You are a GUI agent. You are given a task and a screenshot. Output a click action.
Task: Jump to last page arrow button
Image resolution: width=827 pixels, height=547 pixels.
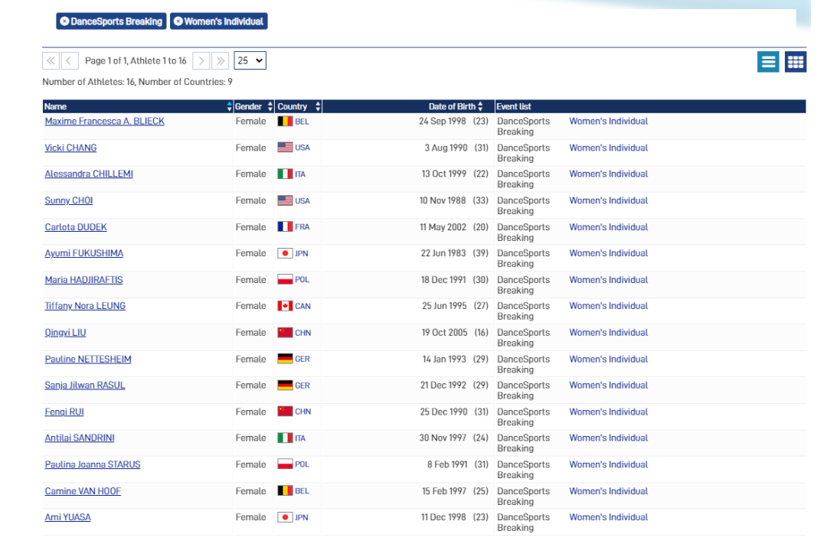click(x=220, y=61)
